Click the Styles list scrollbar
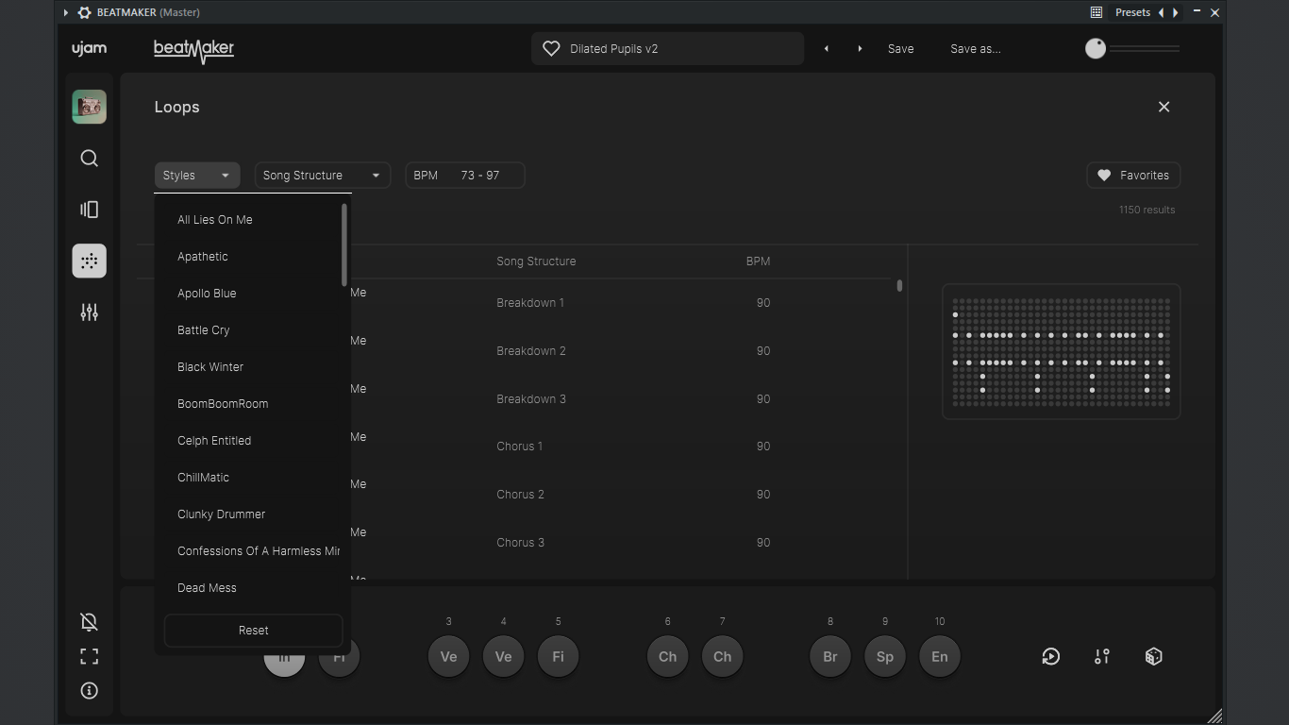 (x=344, y=245)
